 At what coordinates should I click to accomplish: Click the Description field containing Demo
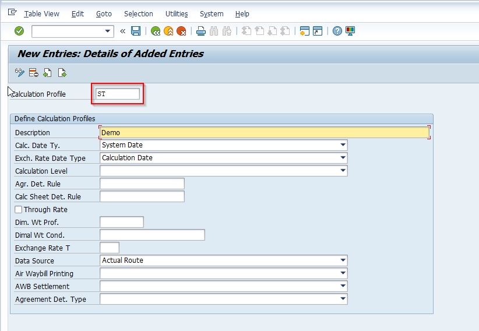pyautogui.click(x=264, y=132)
